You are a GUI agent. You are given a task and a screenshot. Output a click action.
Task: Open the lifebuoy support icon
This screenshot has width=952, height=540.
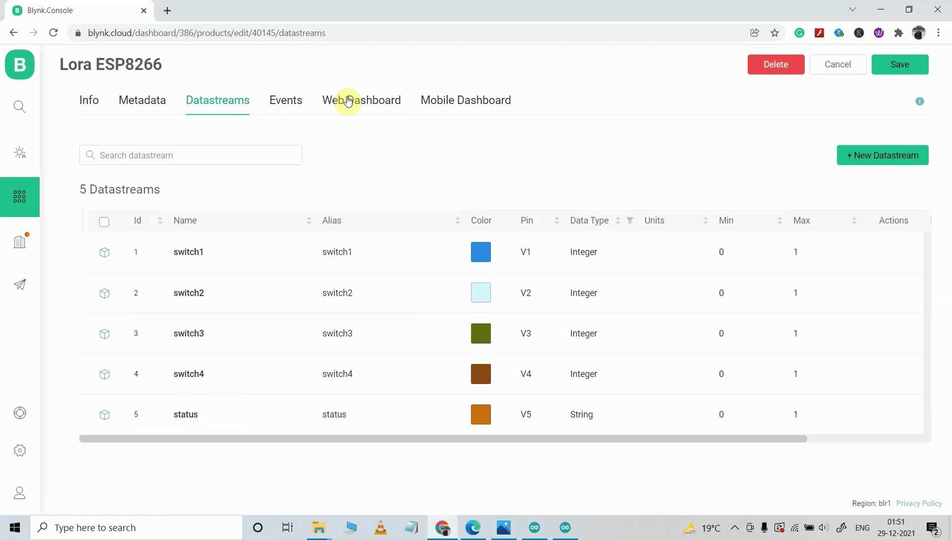point(20,412)
